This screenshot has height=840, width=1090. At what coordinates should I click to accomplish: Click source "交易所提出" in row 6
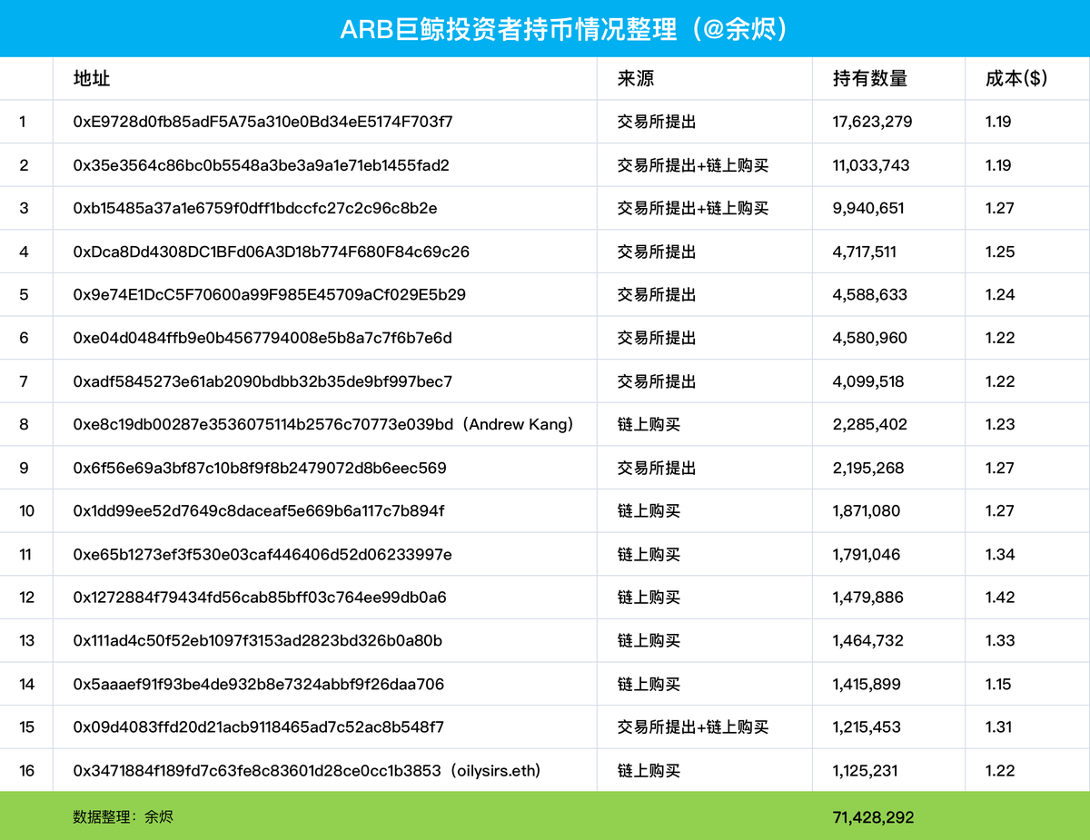point(657,338)
